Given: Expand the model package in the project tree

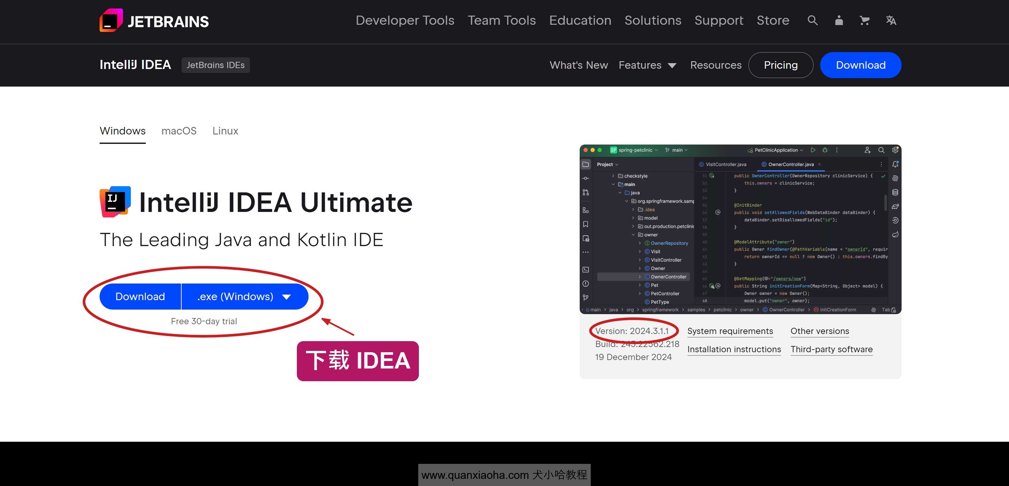Looking at the screenshot, I should 633,218.
